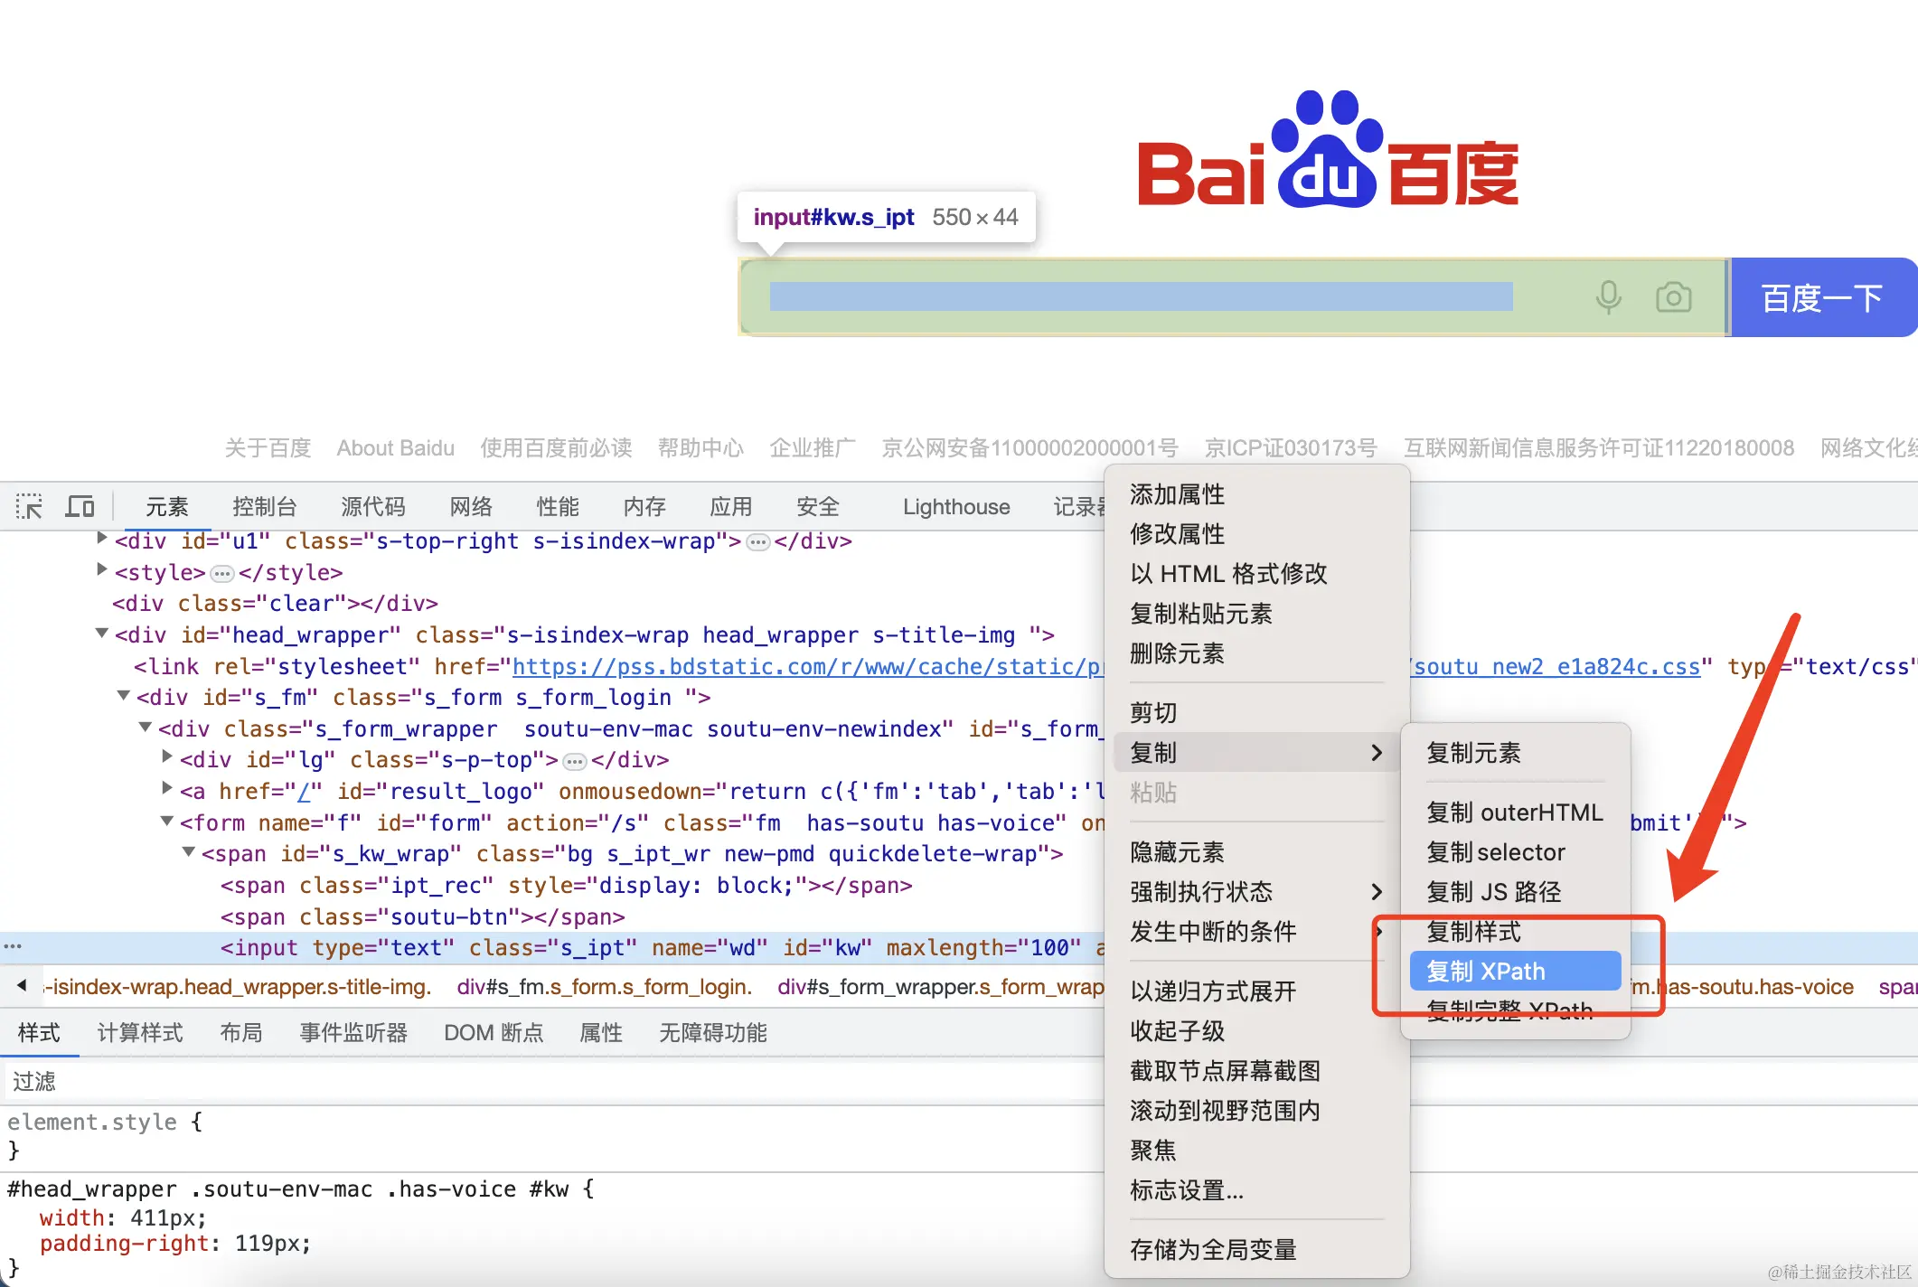The width and height of the screenshot is (1918, 1287).
Task: Click the voice search microphone icon
Action: [x=1608, y=297]
